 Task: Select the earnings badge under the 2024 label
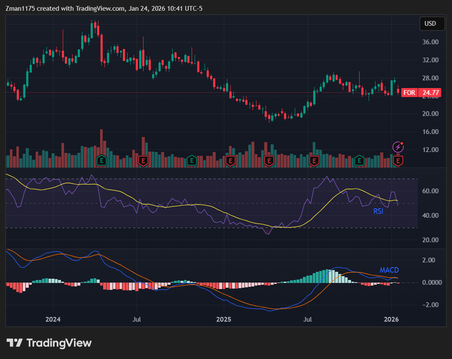tap(101, 161)
